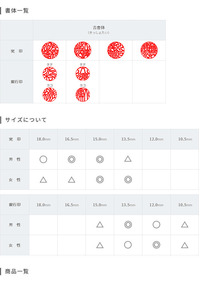Select the second タテ bank seal image
Image resolution: width=199 pixels, height=282 pixels.
click(83, 74)
